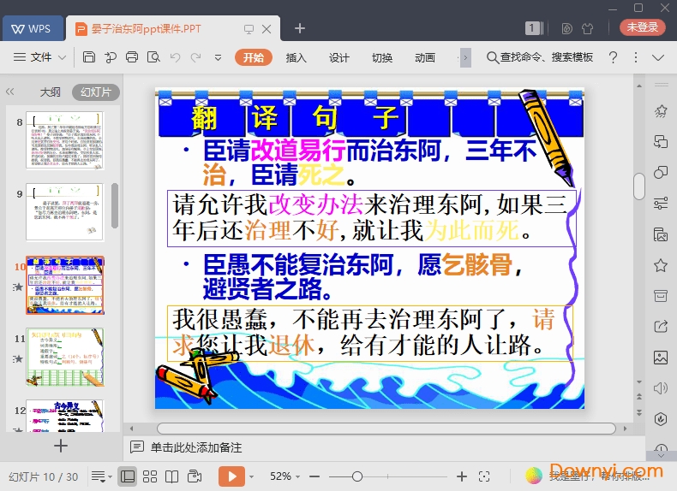Toggle normal view button in status bar
Screen dimensions: 677x491
click(127, 476)
